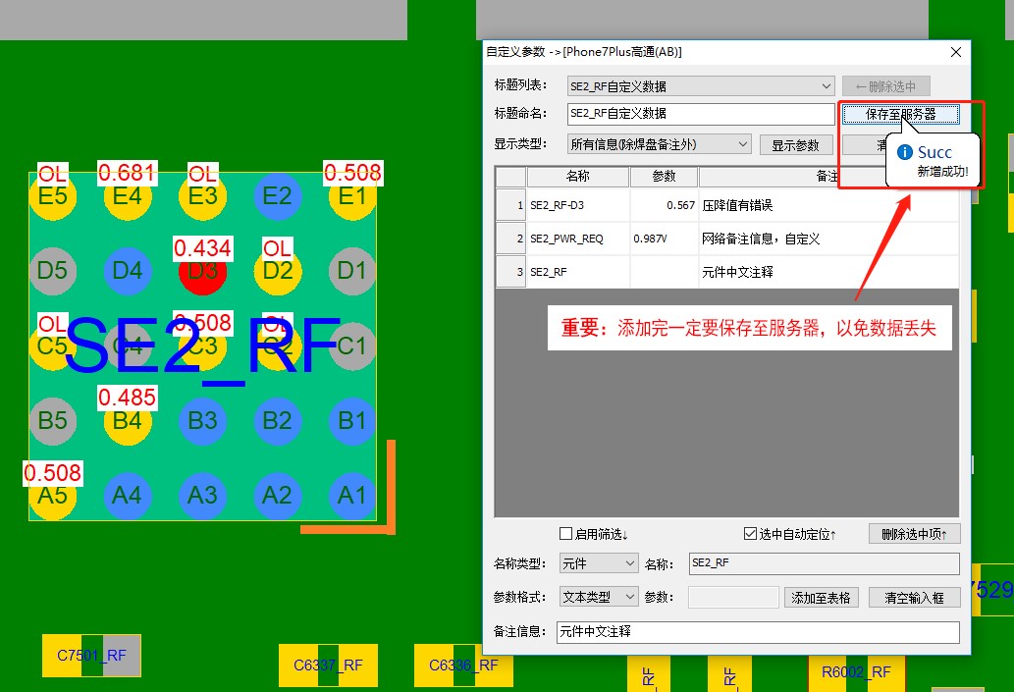
Task: Click yellow pad D2
Action: tap(278, 270)
